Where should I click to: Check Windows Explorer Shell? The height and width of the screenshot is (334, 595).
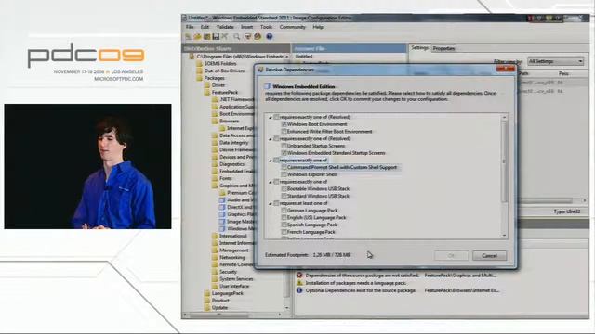284,174
